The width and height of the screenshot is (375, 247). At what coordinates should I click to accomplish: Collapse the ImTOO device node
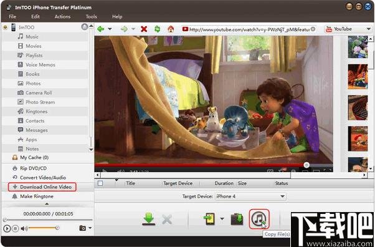(x=5, y=27)
